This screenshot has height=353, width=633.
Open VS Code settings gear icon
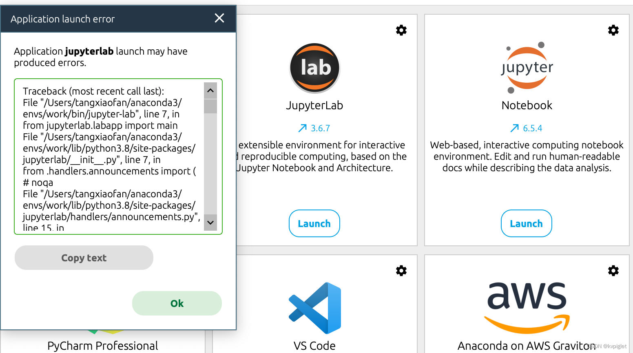tap(401, 271)
